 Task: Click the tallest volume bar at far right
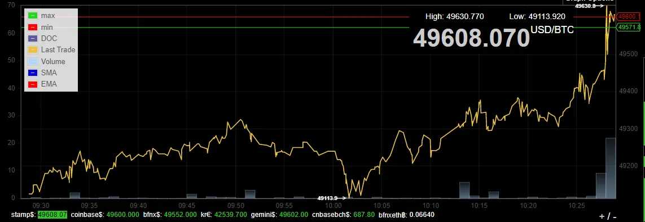(611, 168)
